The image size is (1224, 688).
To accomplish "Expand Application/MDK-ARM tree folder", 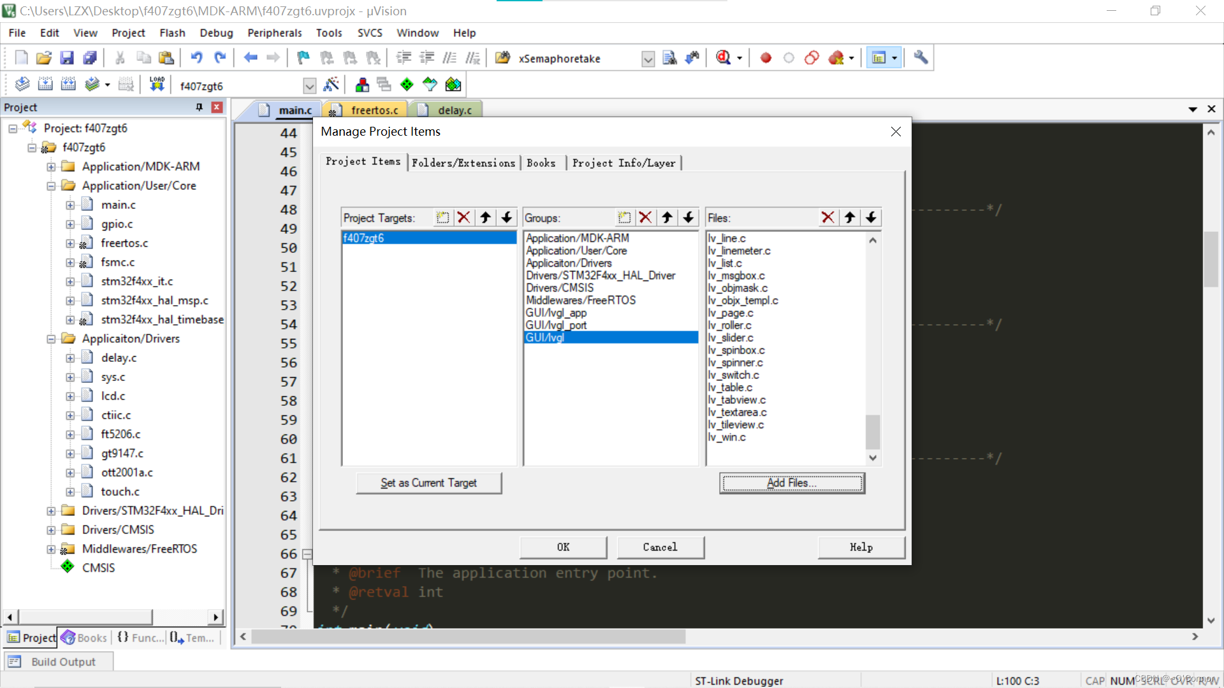I will point(51,167).
